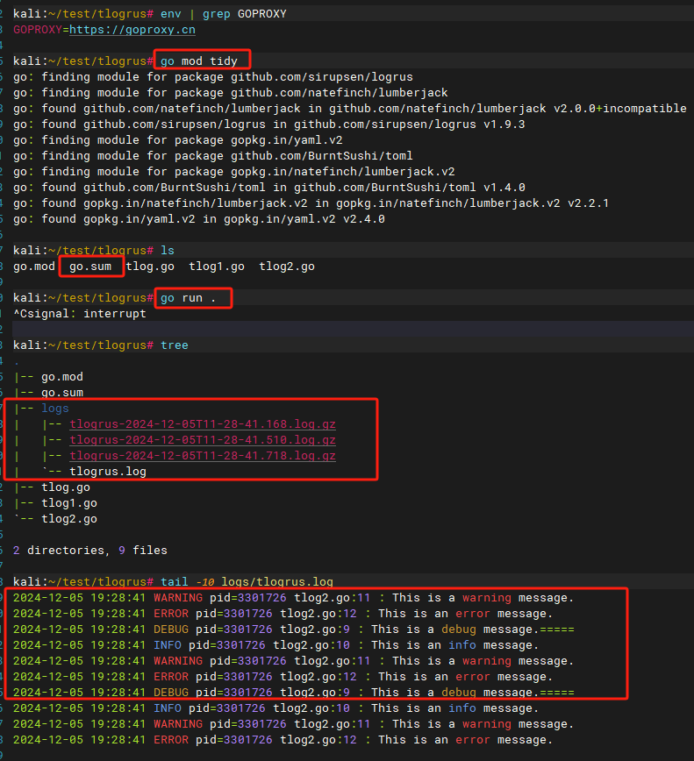Click 'tlog1.go' in the tree listing
This screenshot has height=761, width=694.
(69, 503)
